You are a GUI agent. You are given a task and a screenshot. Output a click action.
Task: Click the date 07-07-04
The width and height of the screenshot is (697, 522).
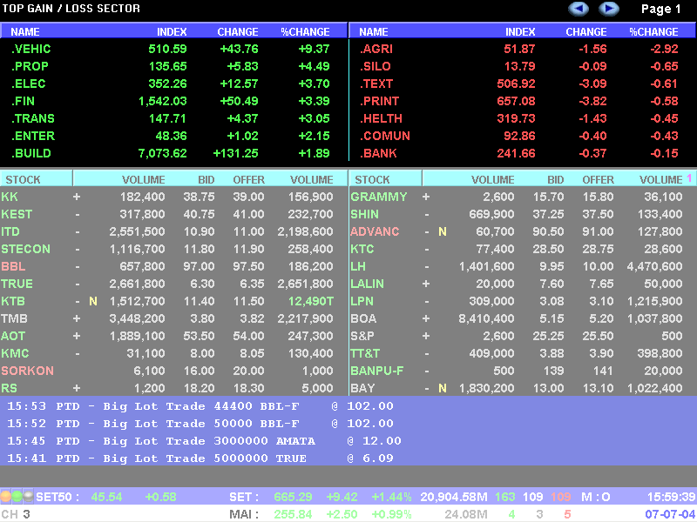pos(670,514)
